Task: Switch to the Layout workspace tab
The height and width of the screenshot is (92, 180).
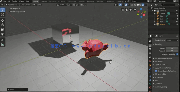Action: tap(36, 1)
